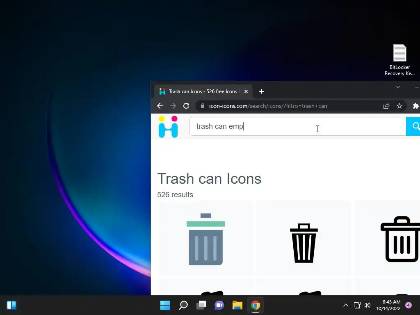This screenshot has width=420, height=315.
Task: Click the padlock site info icon
Action: point(203,106)
